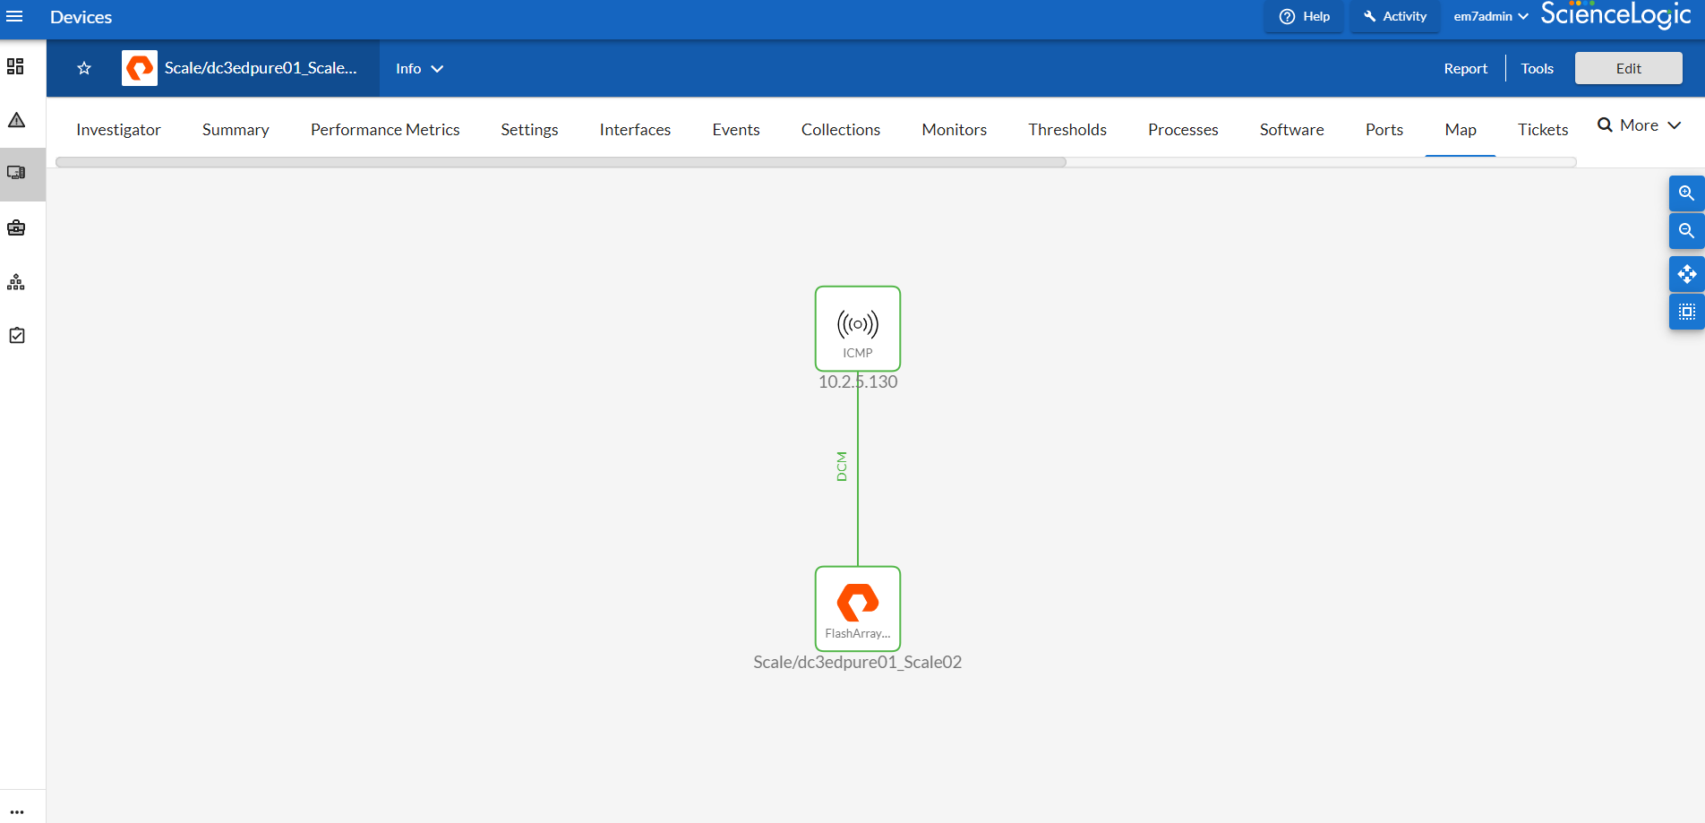This screenshot has width=1705, height=823.
Task: Open the business services hierarchy icon
Action: (x=16, y=282)
